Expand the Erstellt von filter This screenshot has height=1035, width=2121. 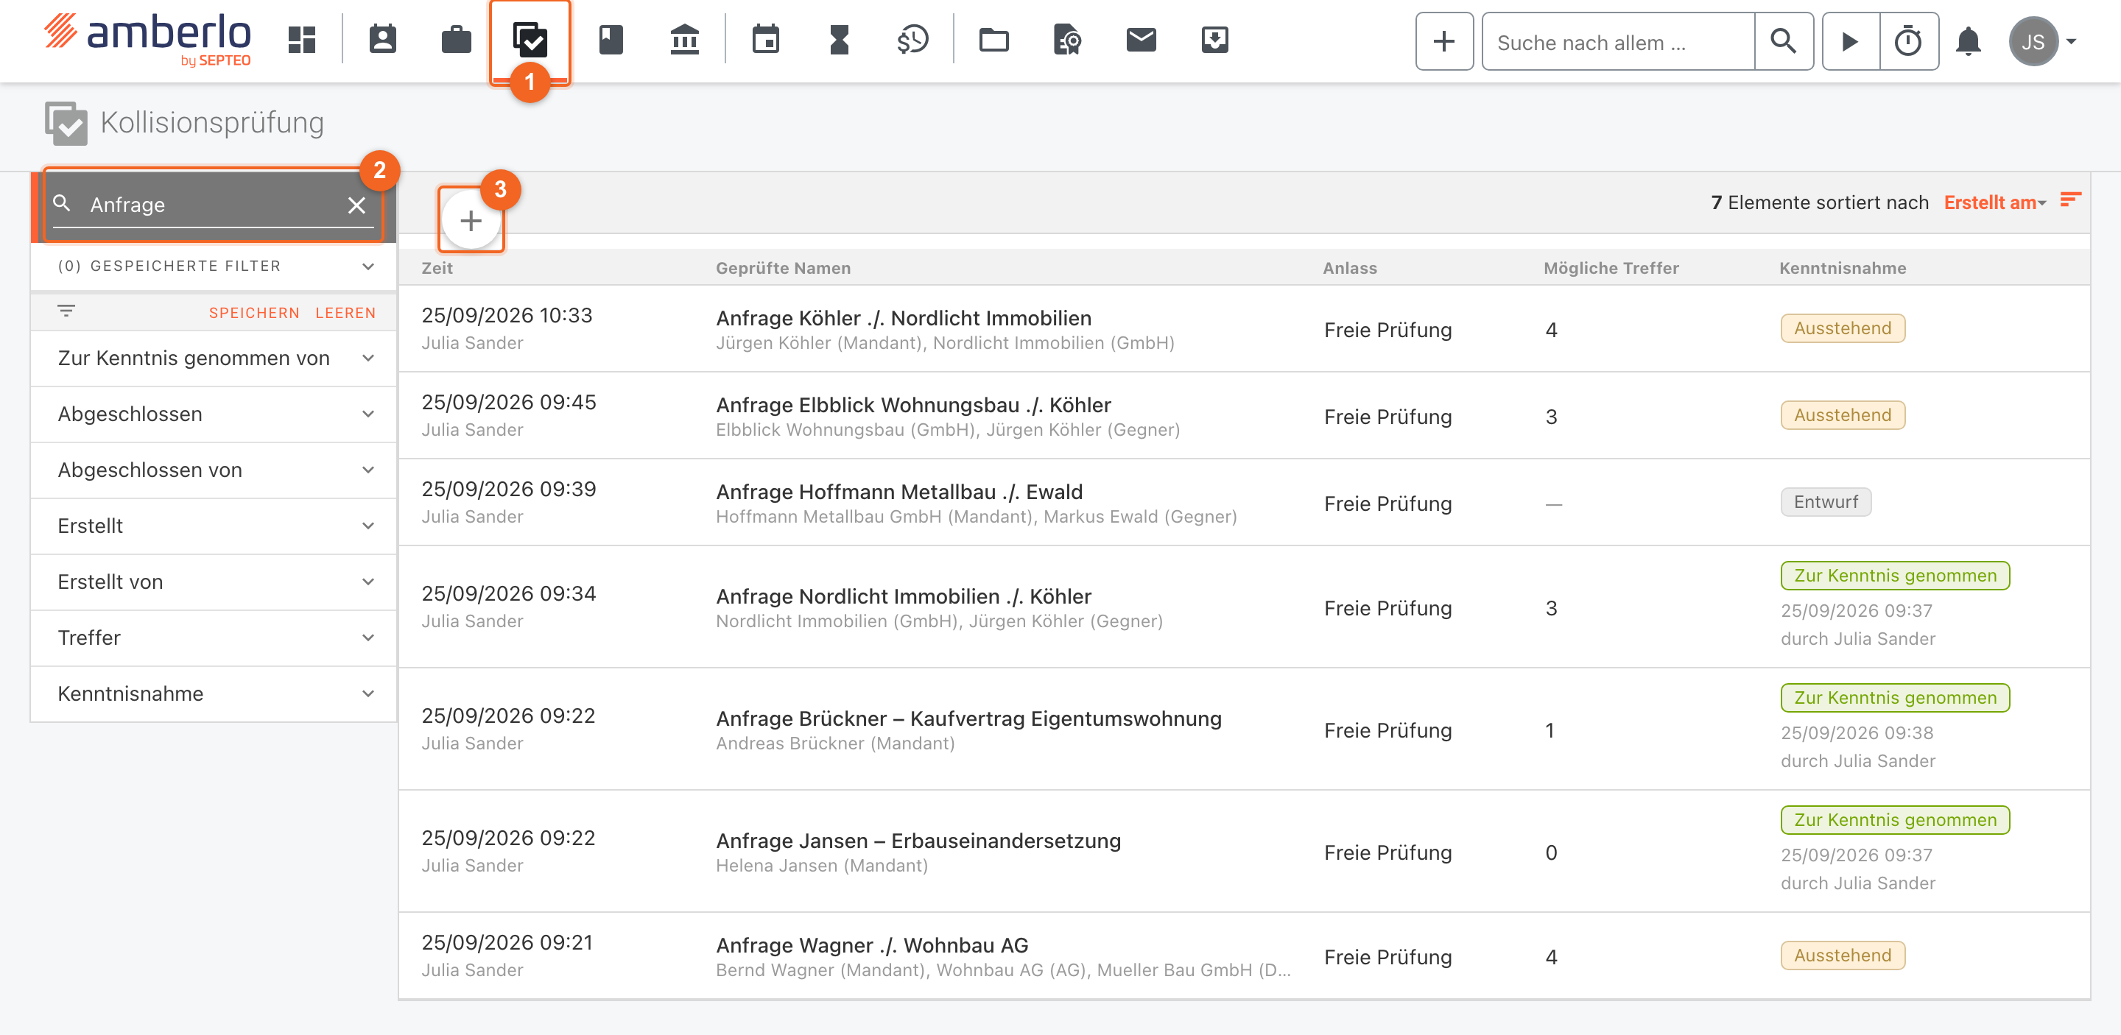click(214, 582)
